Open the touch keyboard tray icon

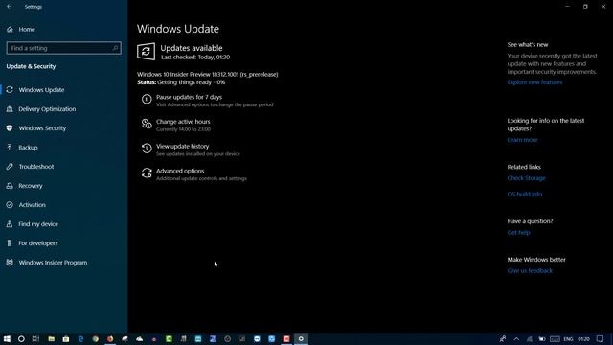(x=555, y=339)
